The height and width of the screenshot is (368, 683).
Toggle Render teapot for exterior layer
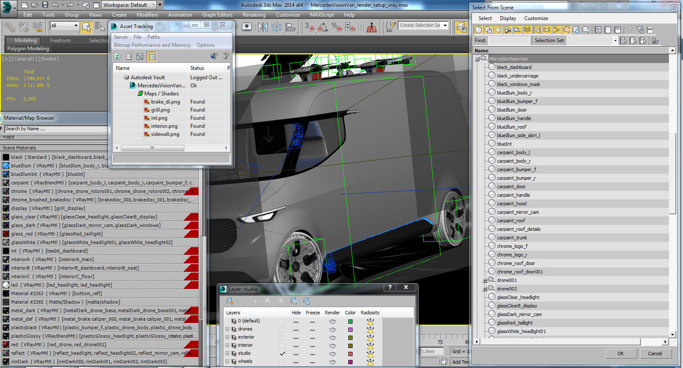[333, 337]
